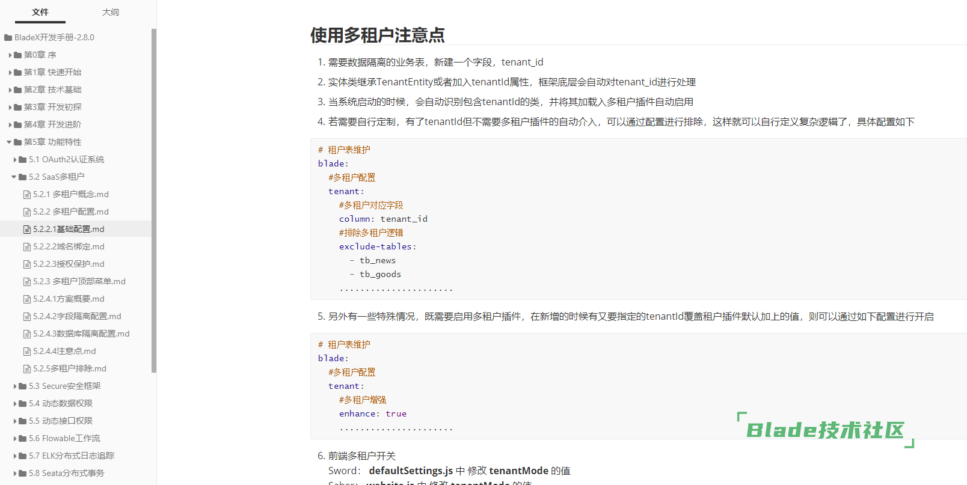Viewport: 967px width, 485px height.
Task: Collapse the 5.2 SaaS多租户 arrow
Action: tap(14, 177)
